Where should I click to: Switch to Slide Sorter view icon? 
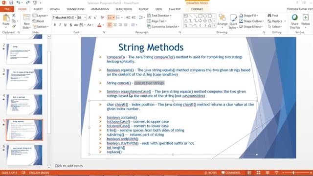coord(258,173)
